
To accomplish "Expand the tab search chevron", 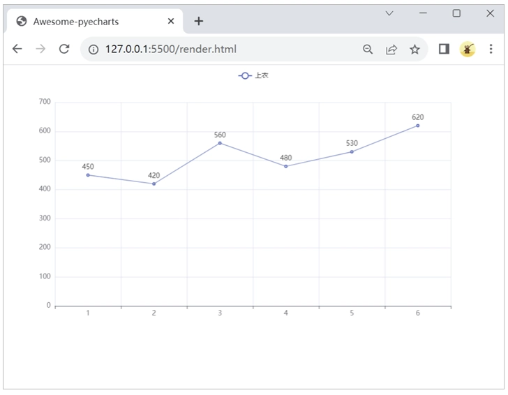I will pyautogui.click(x=389, y=13).
